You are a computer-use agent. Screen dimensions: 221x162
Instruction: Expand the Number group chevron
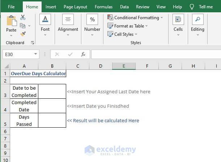[92, 35]
